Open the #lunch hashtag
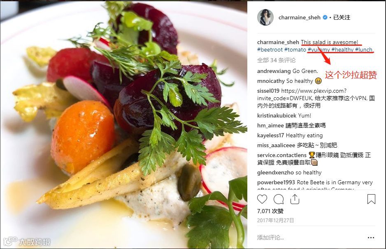 [x=364, y=49]
